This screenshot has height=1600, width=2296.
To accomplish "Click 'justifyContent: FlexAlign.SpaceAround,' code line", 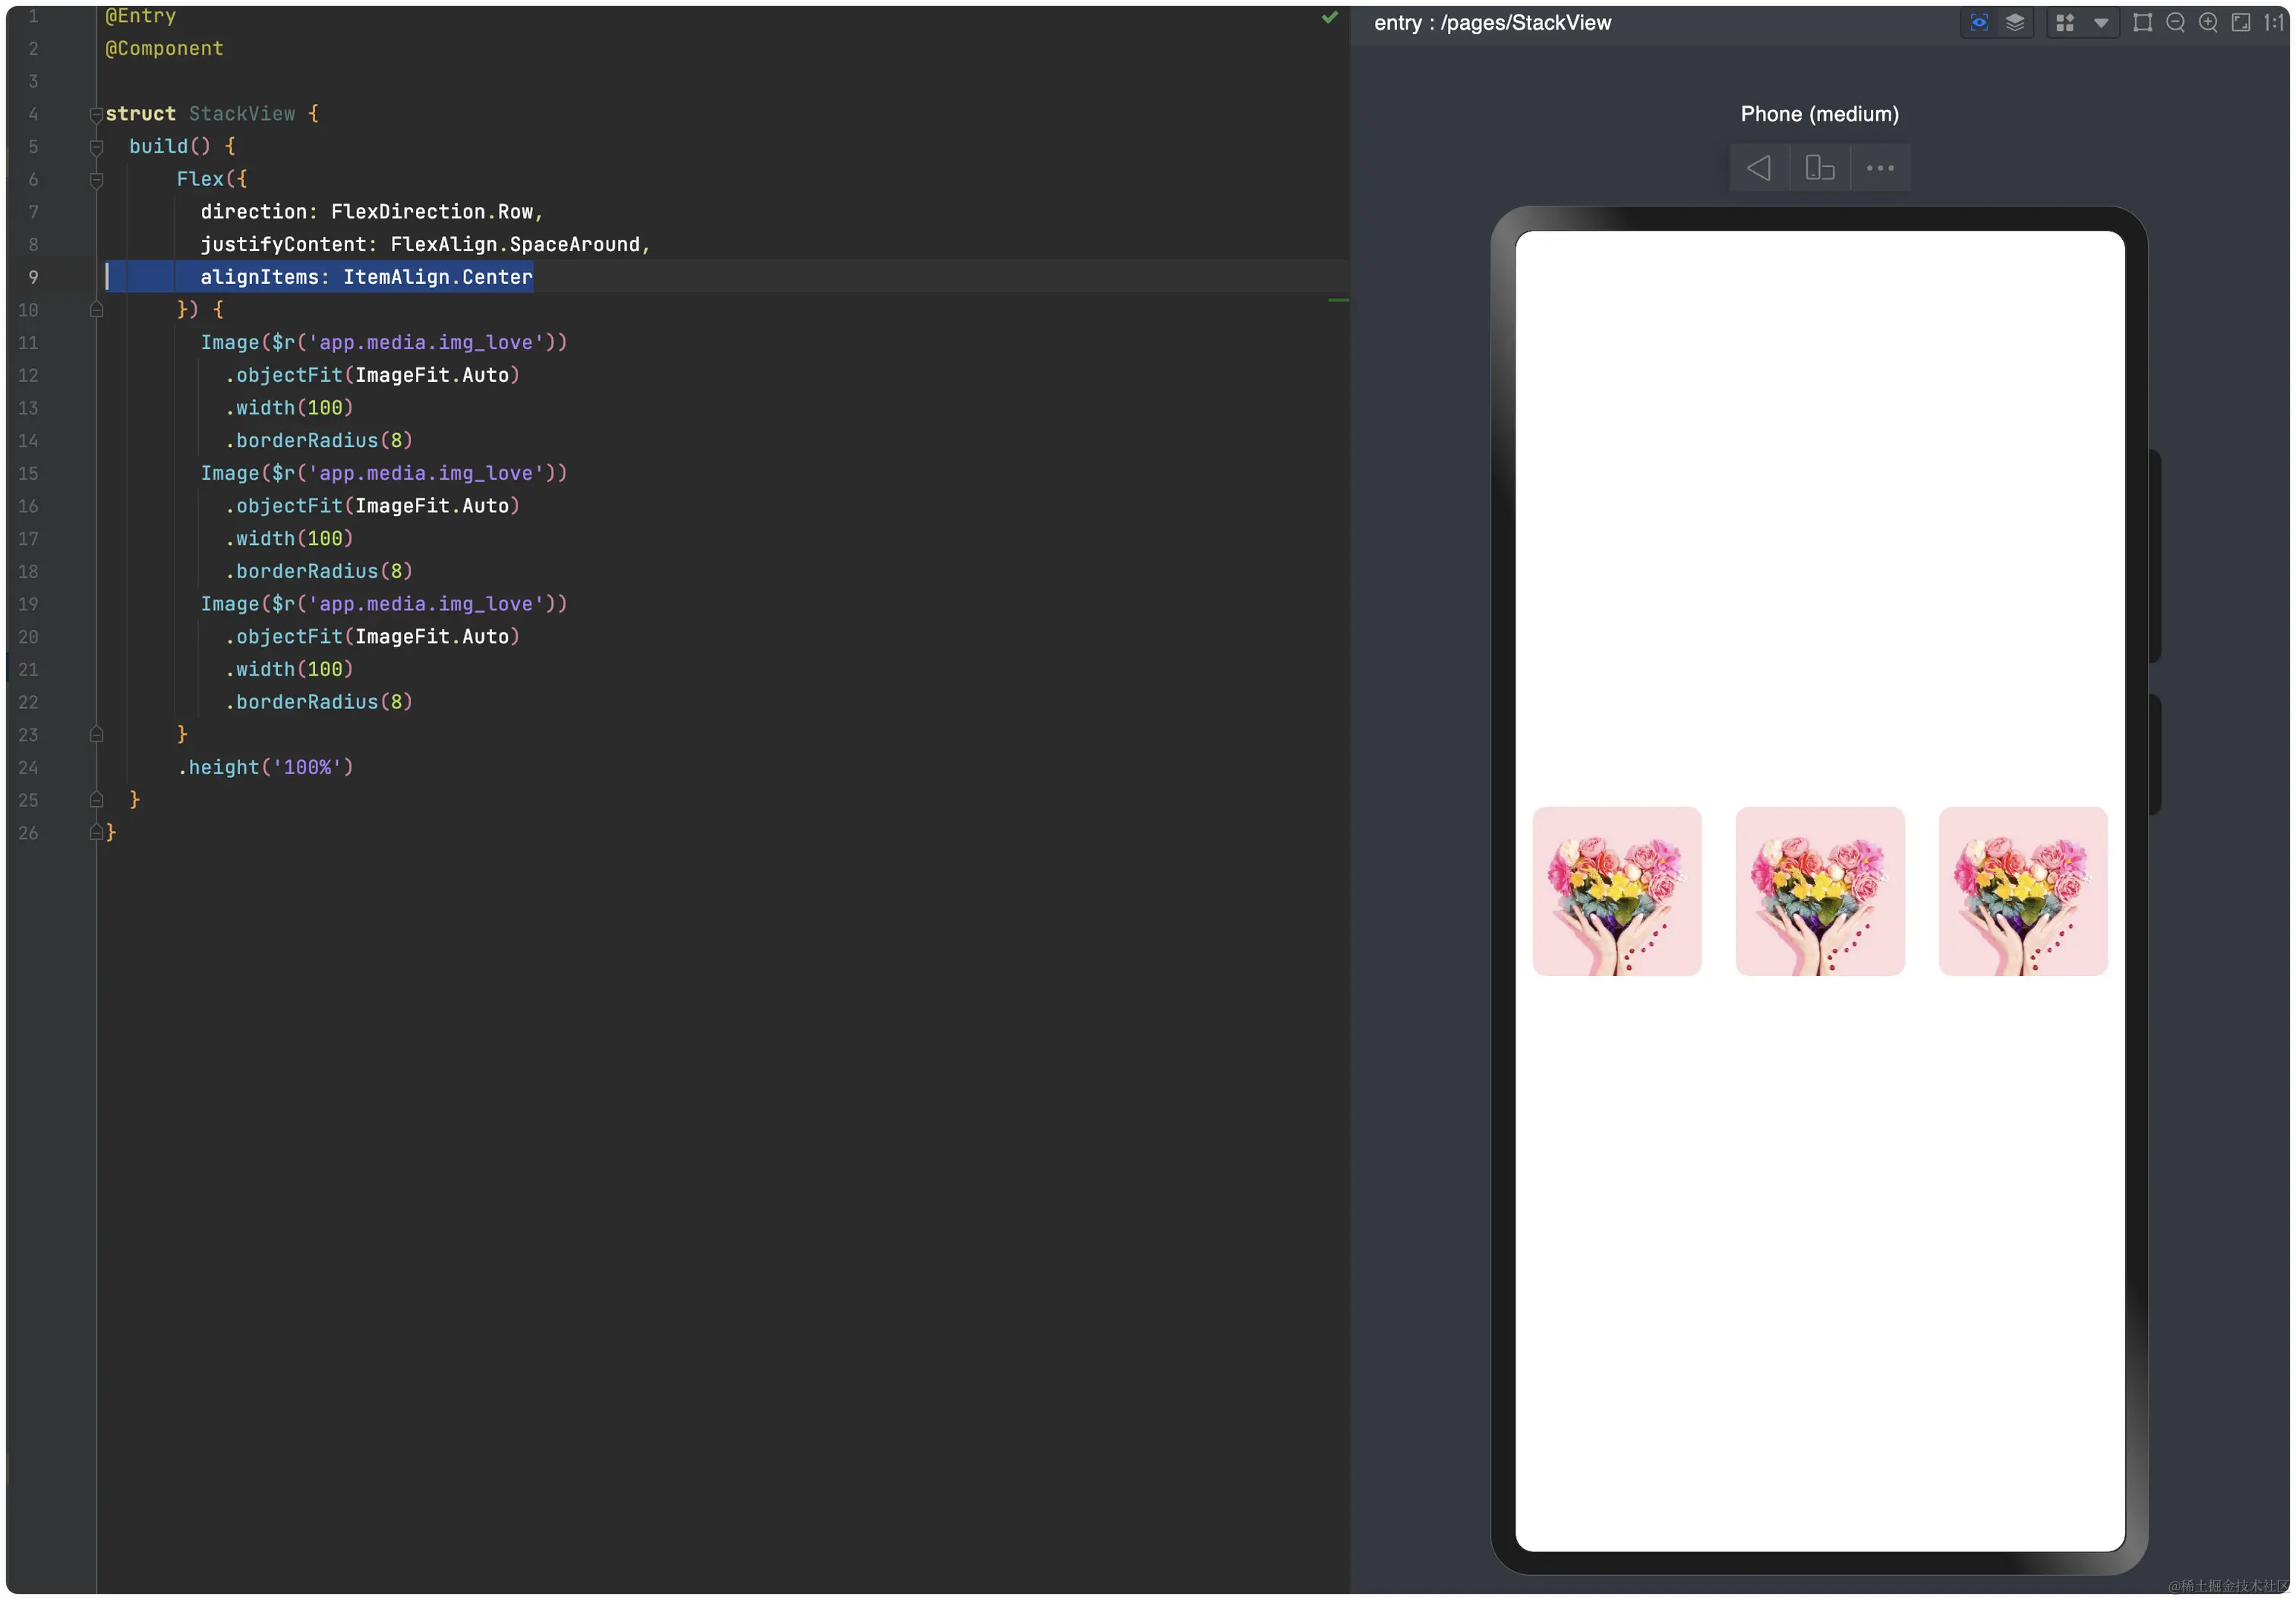I will coord(425,245).
